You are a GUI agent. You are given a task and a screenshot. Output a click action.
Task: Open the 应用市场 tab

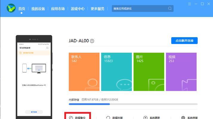(58, 9)
